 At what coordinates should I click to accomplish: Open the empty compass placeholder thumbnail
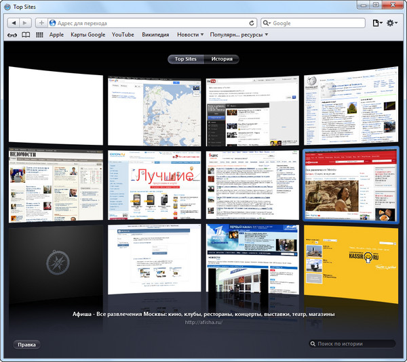click(56, 263)
